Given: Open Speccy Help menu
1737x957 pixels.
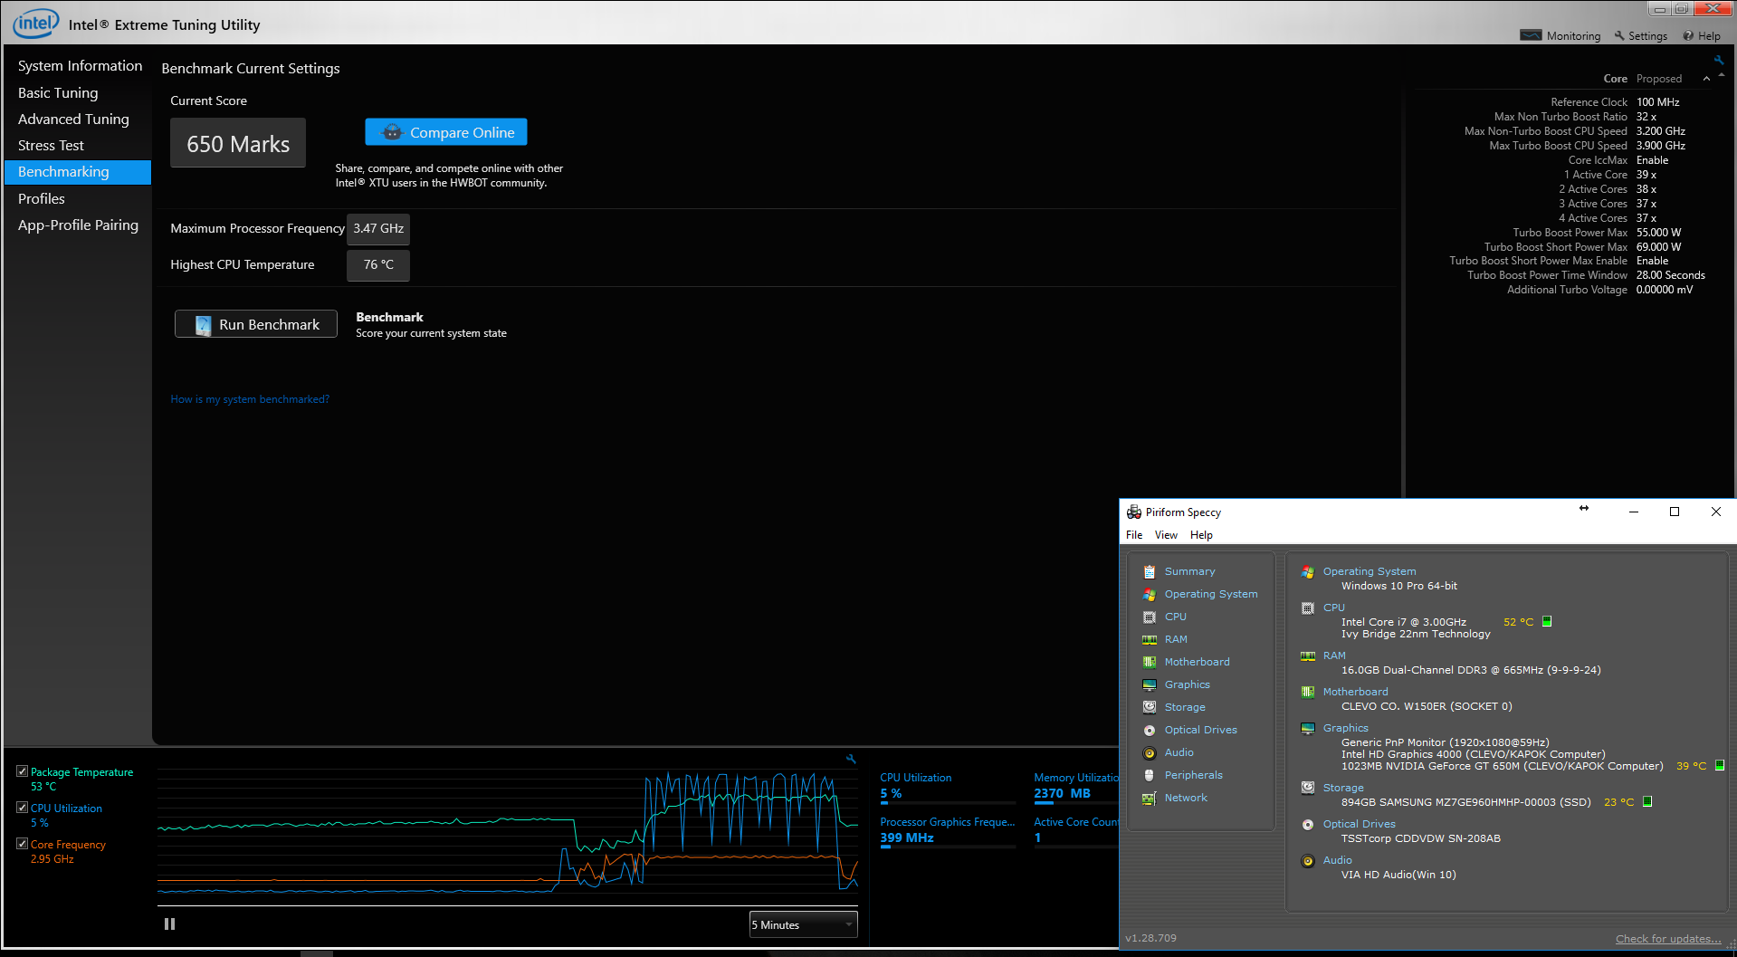Looking at the screenshot, I should [1201, 535].
